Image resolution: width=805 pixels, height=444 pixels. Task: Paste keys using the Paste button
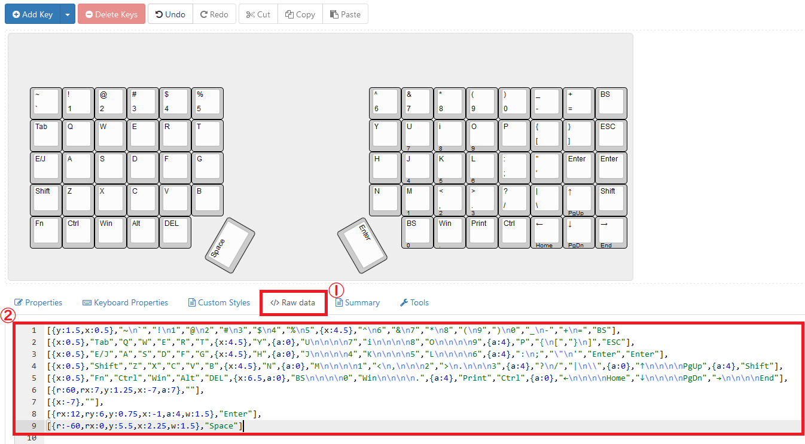tap(345, 14)
